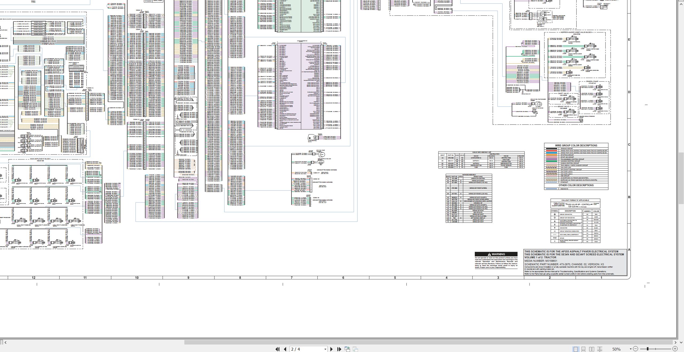Click the 'DISCONNECT SW' end #1 cell

(476, 165)
